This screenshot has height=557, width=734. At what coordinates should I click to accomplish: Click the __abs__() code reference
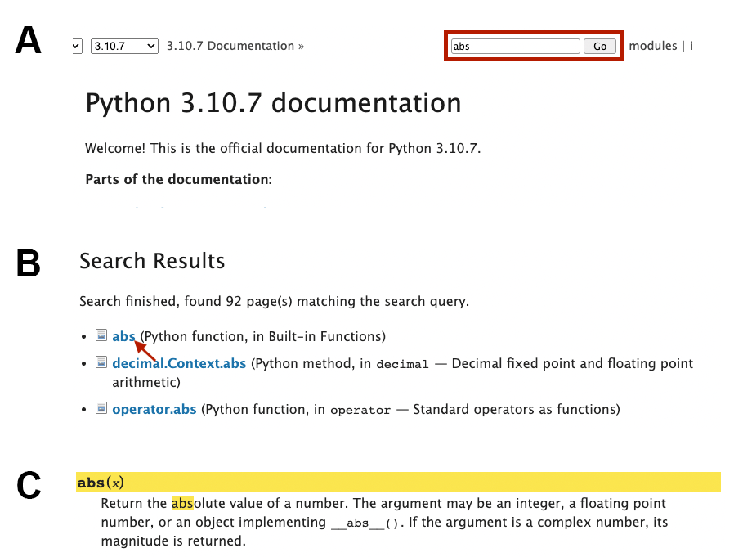[365, 523]
